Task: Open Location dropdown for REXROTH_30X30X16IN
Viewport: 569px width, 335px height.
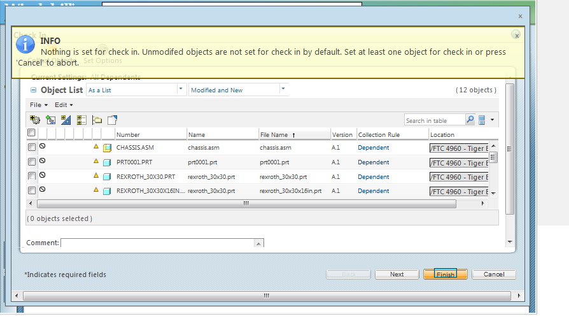Action: (x=459, y=192)
